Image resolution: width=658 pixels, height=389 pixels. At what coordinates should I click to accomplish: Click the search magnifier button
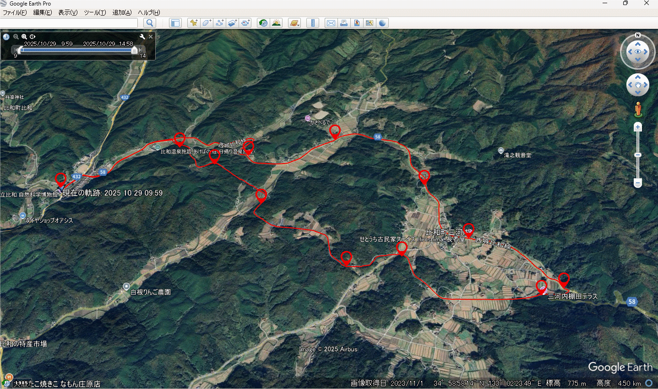pos(150,23)
